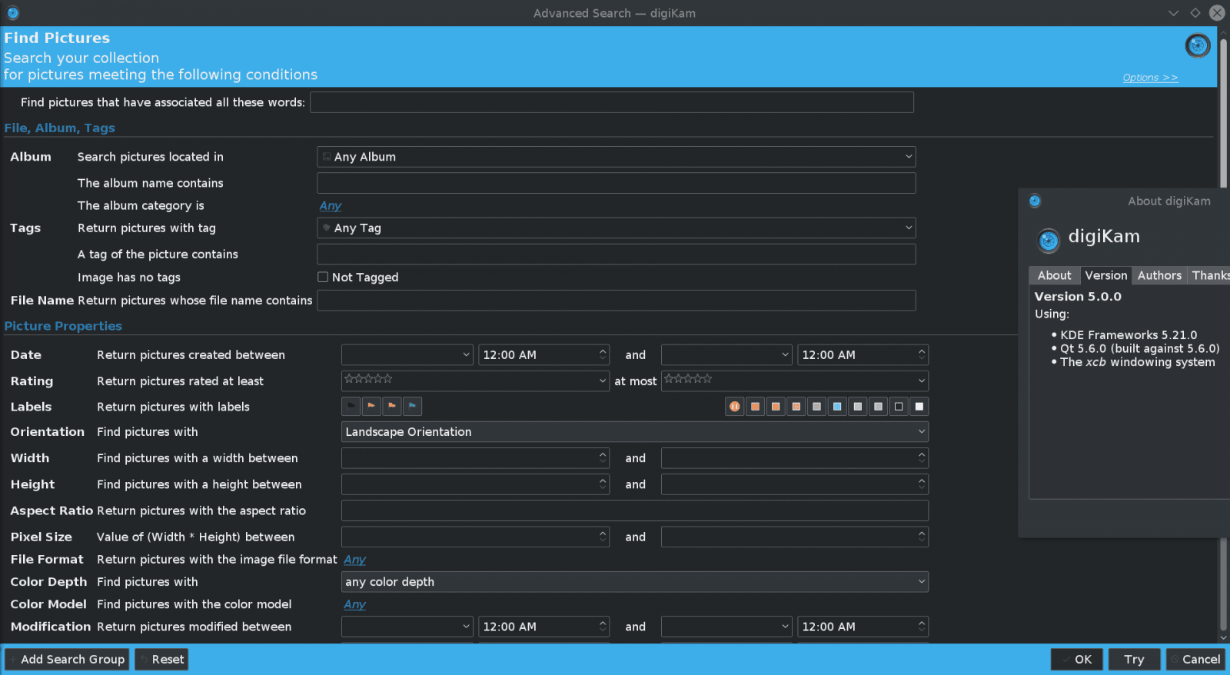Open the Any Album dropdown
The height and width of the screenshot is (675, 1230).
[616, 157]
